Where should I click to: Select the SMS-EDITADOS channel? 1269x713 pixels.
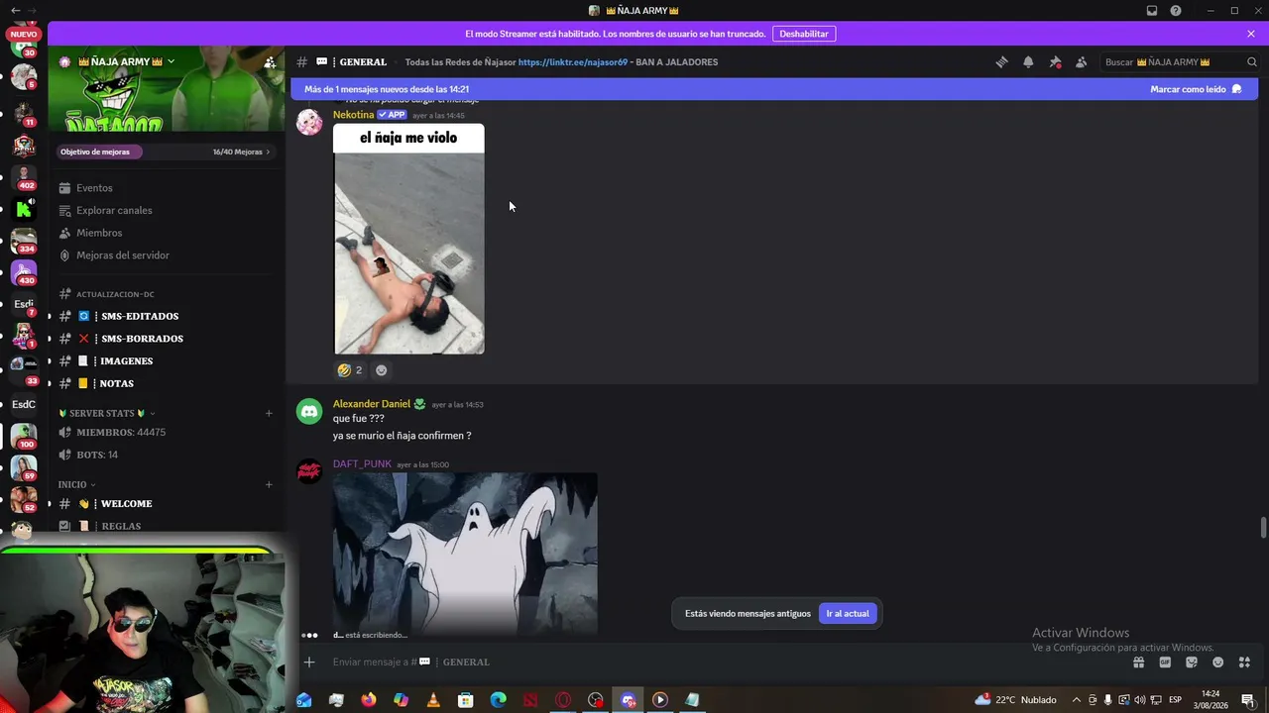tap(139, 316)
